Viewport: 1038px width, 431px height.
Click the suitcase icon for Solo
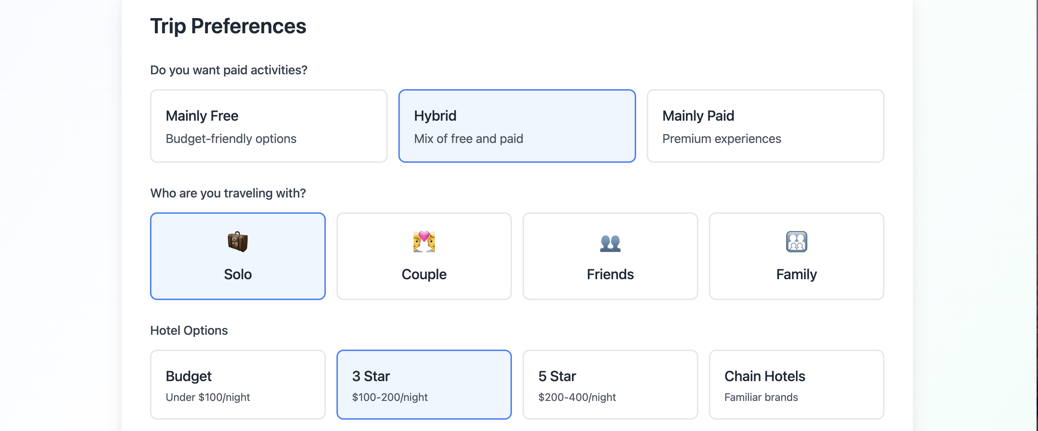[x=237, y=241]
